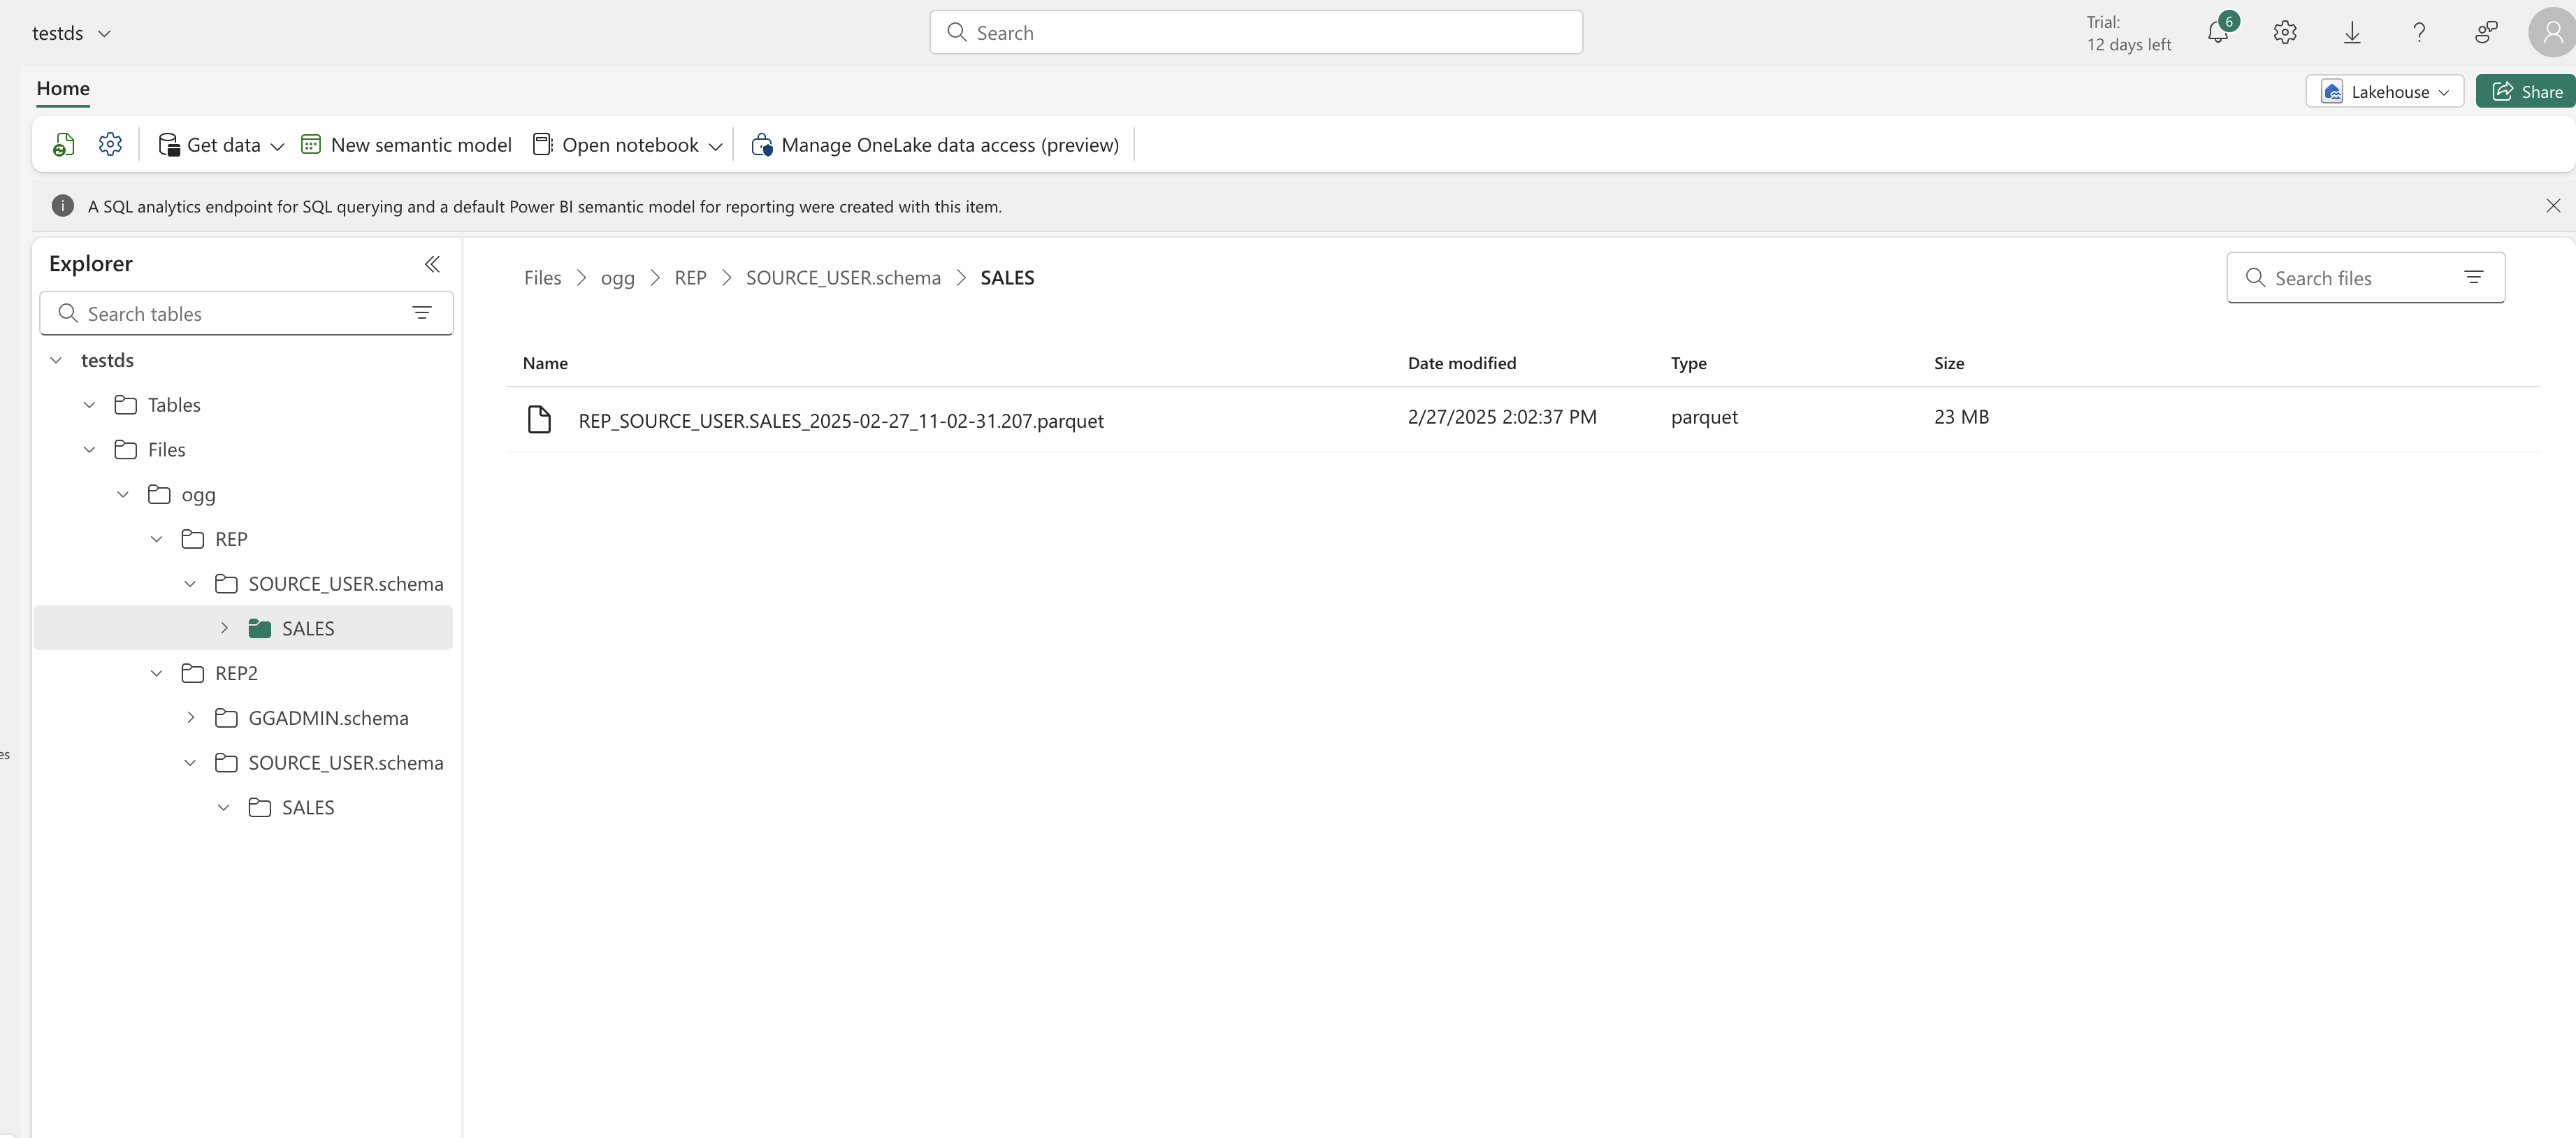This screenshot has height=1138, width=2576.
Task: Click the feedback people icon in header
Action: (x=2486, y=32)
